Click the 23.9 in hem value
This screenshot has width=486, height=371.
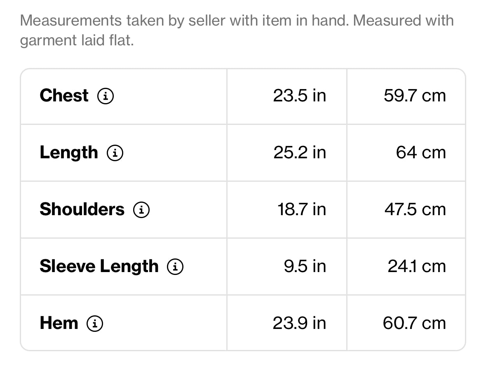pyautogui.click(x=299, y=323)
